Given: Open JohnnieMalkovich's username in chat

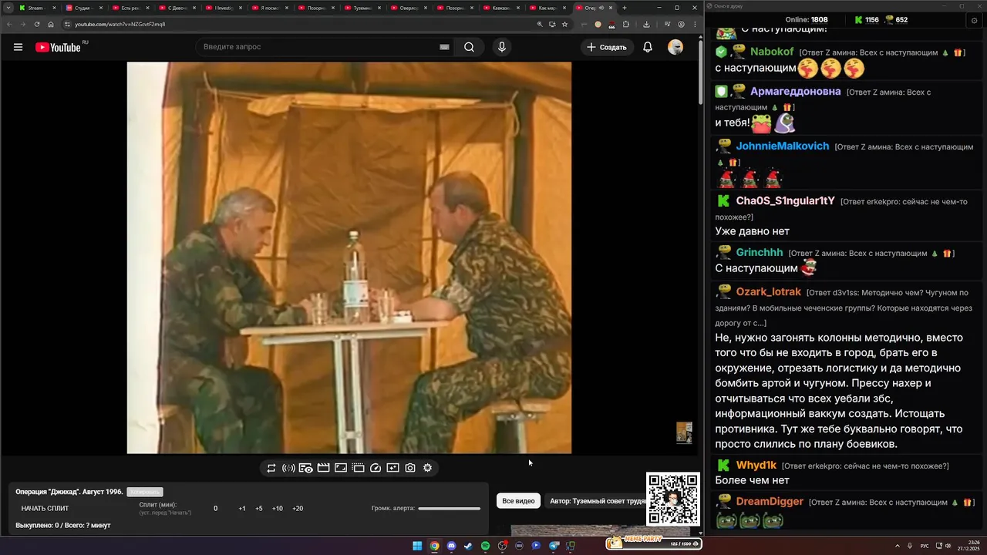Looking at the screenshot, I should (x=782, y=146).
